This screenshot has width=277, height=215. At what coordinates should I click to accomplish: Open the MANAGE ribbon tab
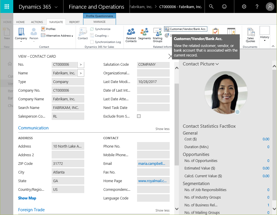tap(100, 22)
